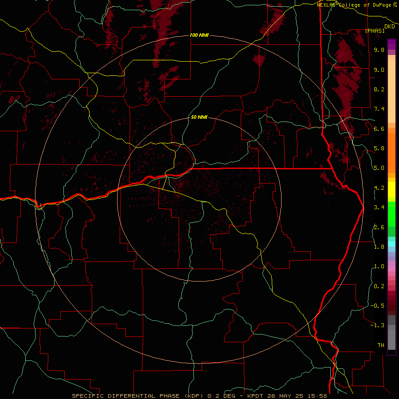399x399 pixels.
Task: Click the 50 NMI range ring label
Action: click(199, 117)
